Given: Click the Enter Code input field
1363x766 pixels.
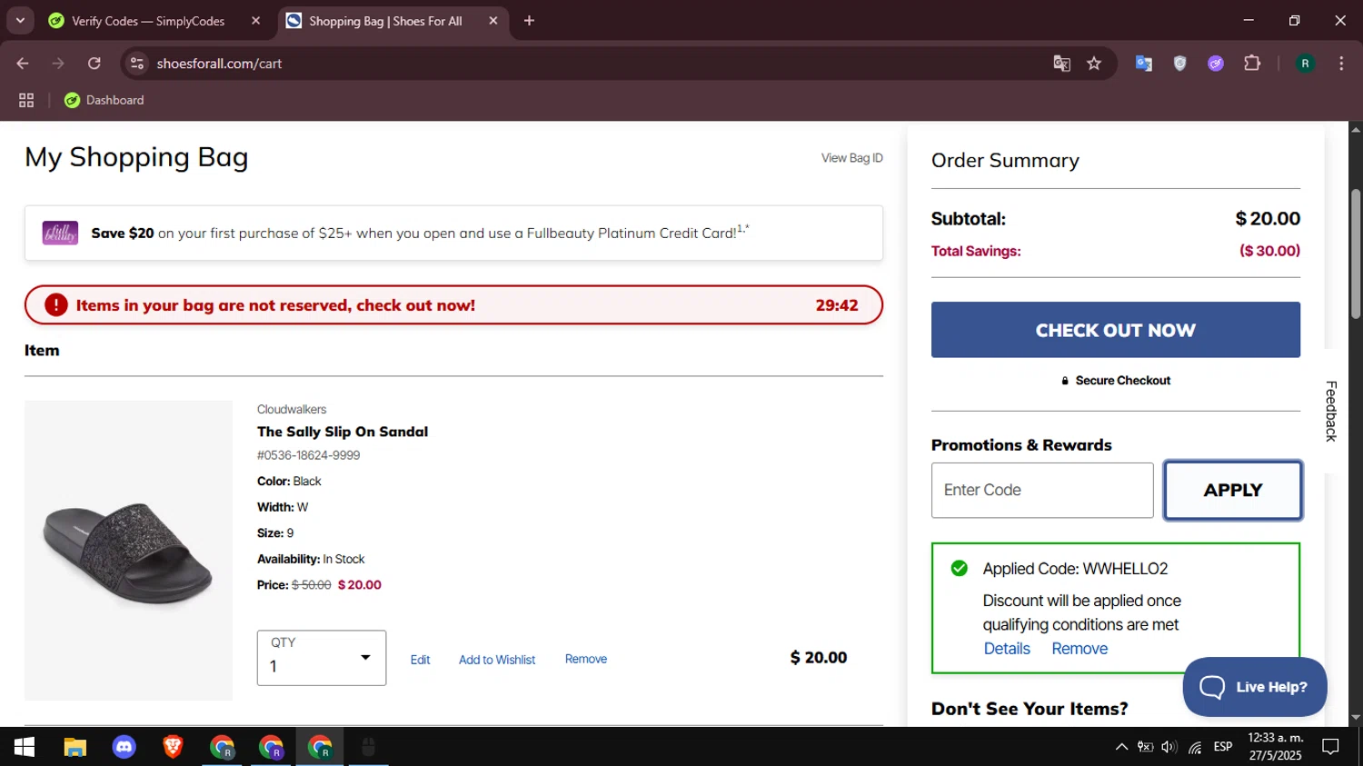Looking at the screenshot, I should [x=1041, y=491].
